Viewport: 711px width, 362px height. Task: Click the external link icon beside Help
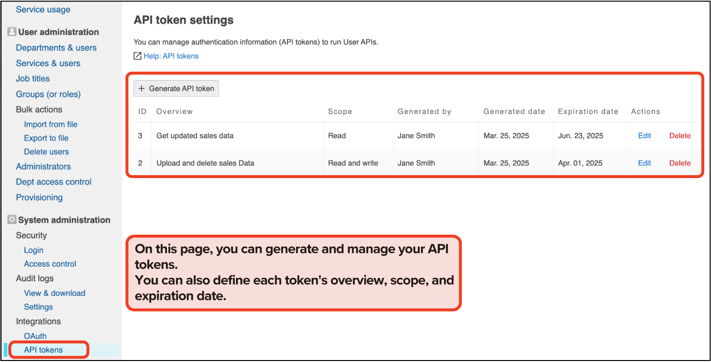[138, 56]
